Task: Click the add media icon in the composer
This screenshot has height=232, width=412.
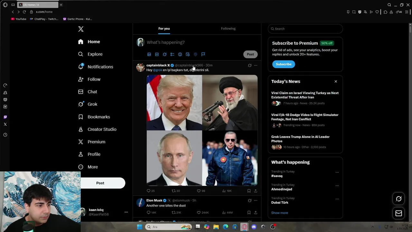Action: pyautogui.click(x=149, y=54)
